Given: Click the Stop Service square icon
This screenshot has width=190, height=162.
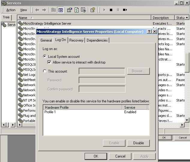Looking at the screenshot, I should [x=111, y=10].
